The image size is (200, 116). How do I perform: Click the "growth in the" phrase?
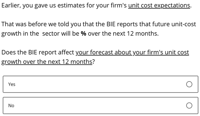pyautogui.click(x=20, y=34)
